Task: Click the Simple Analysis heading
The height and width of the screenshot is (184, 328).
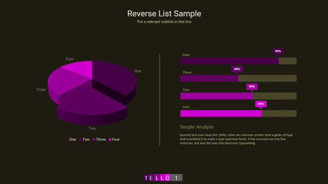Action: [x=197, y=127]
